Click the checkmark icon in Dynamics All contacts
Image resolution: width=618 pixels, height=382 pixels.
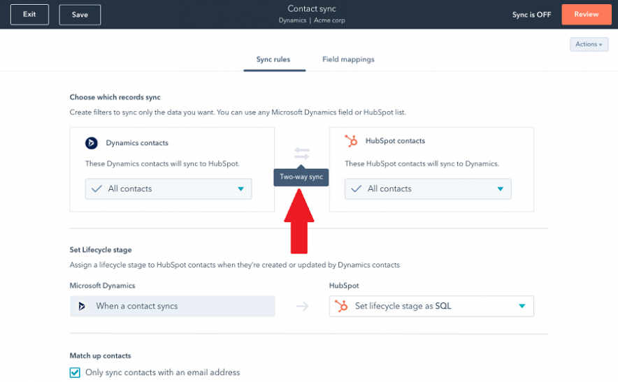[x=96, y=189]
